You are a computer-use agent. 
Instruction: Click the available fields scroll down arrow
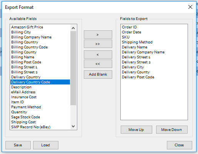coord(73,126)
